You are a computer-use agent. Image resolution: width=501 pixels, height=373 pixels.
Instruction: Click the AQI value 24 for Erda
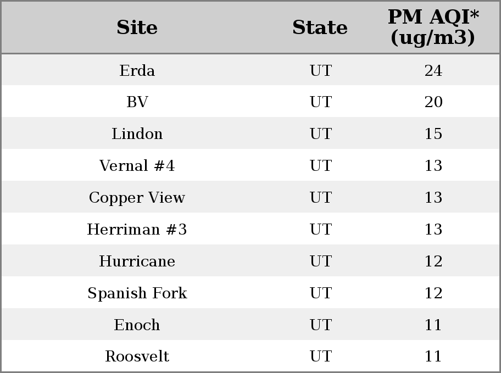click(433, 70)
